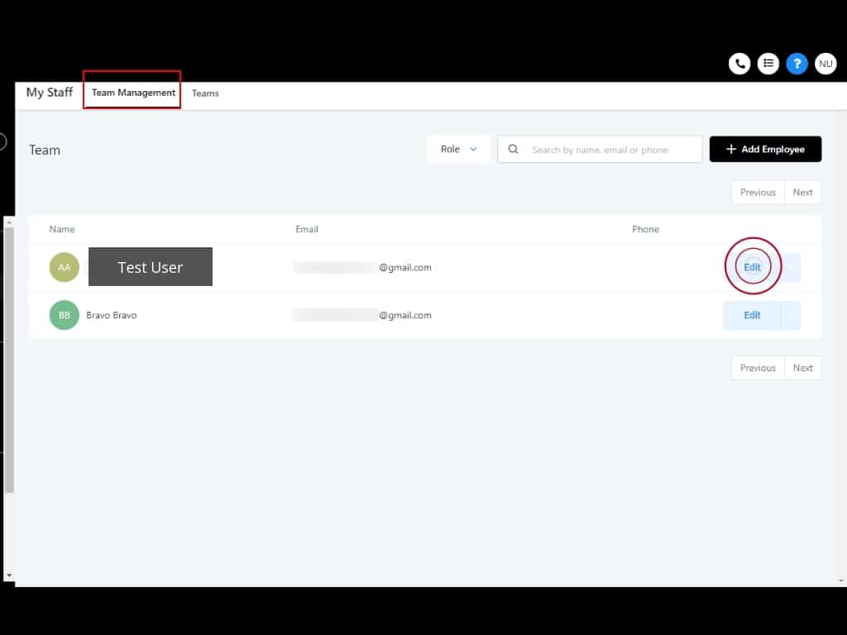Click Previous in the bottom pagination

pos(758,368)
